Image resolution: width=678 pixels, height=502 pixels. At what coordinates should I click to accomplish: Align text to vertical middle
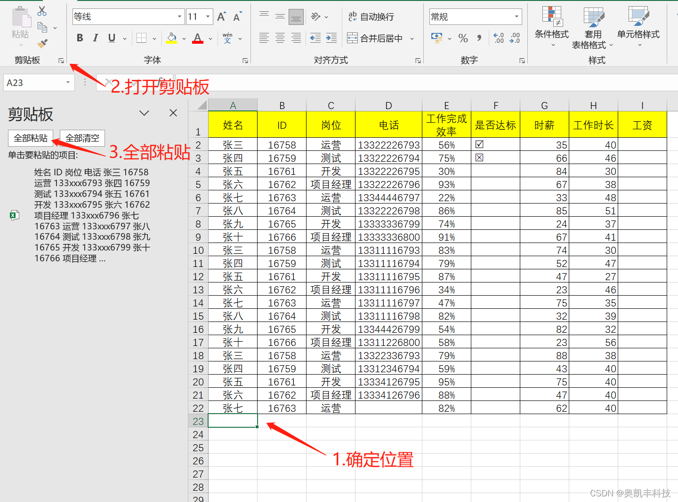(x=280, y=17)
